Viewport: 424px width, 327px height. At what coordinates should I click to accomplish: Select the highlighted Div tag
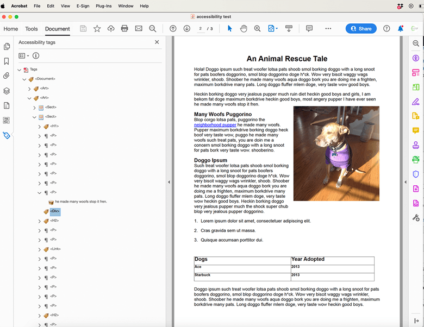pos(55,211)
